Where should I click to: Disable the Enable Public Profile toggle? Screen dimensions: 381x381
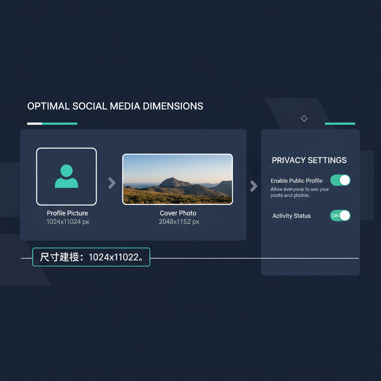pos(340,180)
